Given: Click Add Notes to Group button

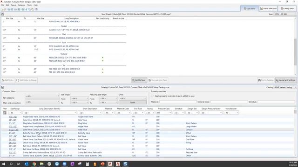Looking at the screenshot, I should (x=26, y=80).
